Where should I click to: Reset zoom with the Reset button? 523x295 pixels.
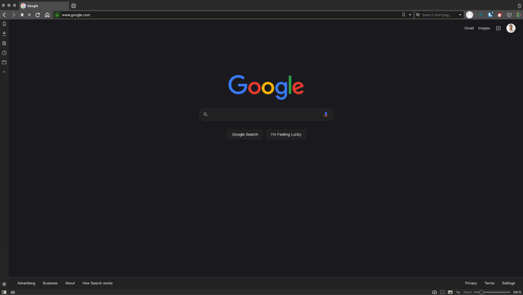[x=467, y=292]
